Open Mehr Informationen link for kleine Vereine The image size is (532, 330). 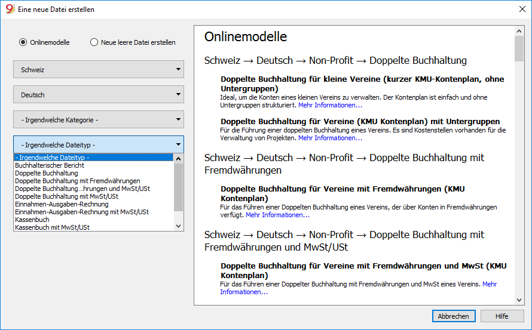[x=330, y=106]
